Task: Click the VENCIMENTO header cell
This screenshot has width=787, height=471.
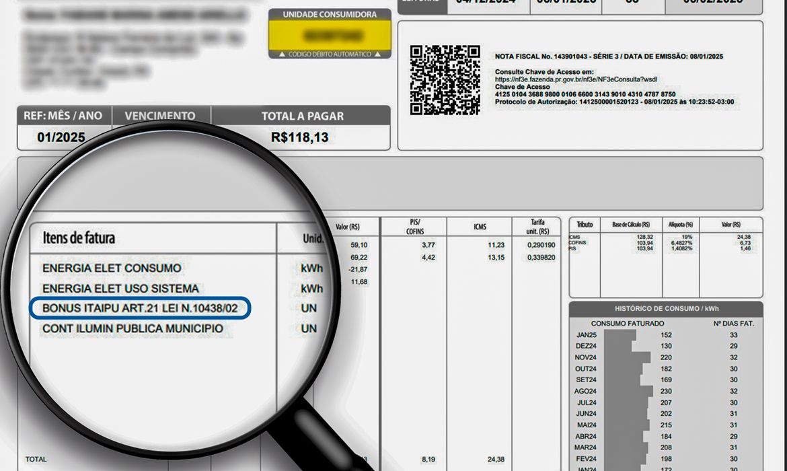Action: (160, 116)
